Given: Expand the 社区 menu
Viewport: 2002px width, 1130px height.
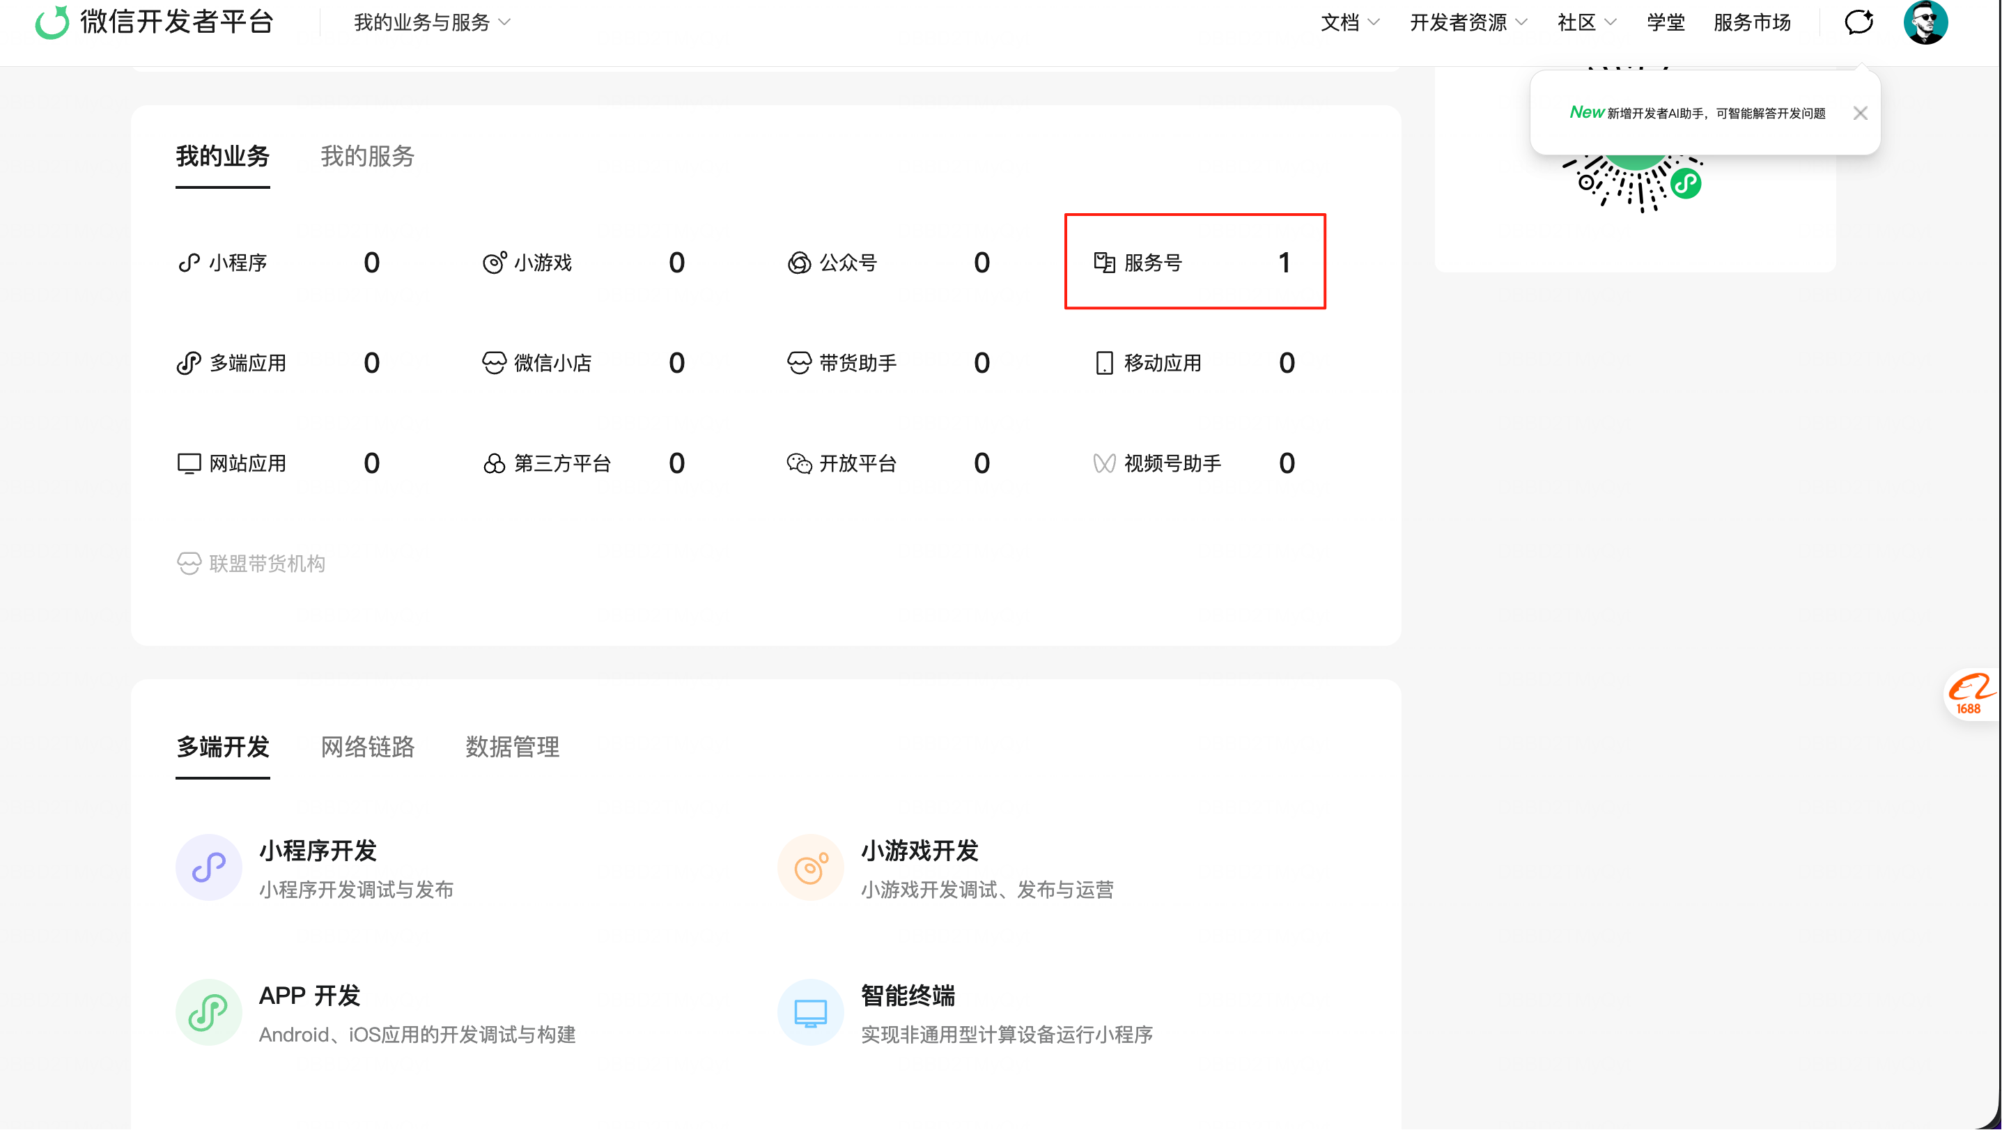Looking at the screenshot, I should (x=1587, y=22).
